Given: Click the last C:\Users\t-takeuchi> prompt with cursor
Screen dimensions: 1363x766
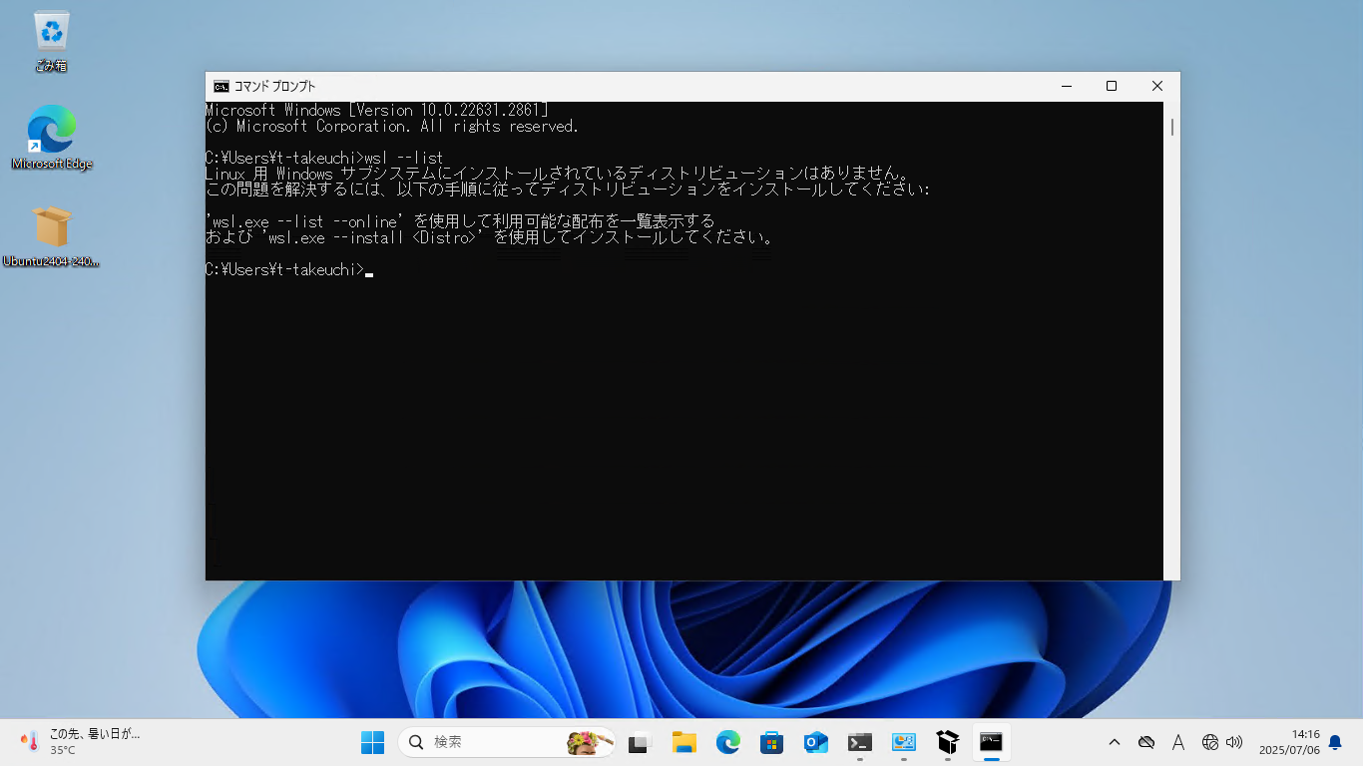Looking at the screenshot, I should tap(289, 269).
